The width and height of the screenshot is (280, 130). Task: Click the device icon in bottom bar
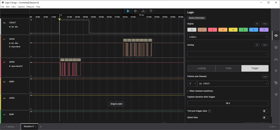tap(3, 127)
